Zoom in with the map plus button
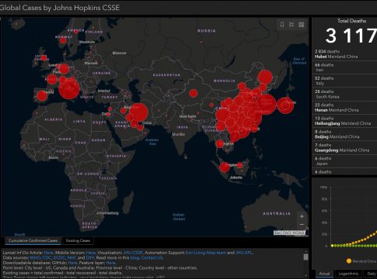Viewport: 377px width, 279px height. coord(302,216)
